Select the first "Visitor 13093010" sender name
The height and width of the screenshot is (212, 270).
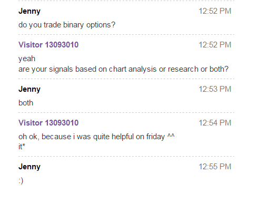click(48, 45)
